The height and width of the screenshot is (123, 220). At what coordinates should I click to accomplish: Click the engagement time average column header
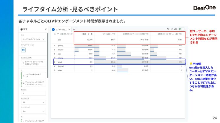point(136,34)
